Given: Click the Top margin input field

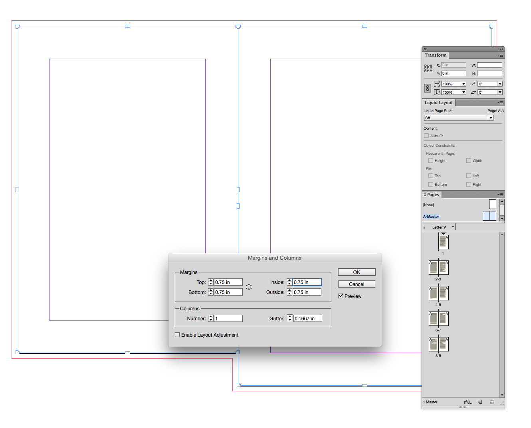Looking at the screenshot, I should tap(228, 282).
